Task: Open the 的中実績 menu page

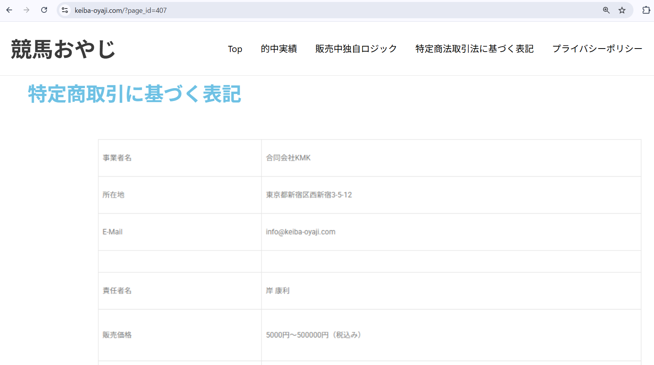Action: pos(279,49)
